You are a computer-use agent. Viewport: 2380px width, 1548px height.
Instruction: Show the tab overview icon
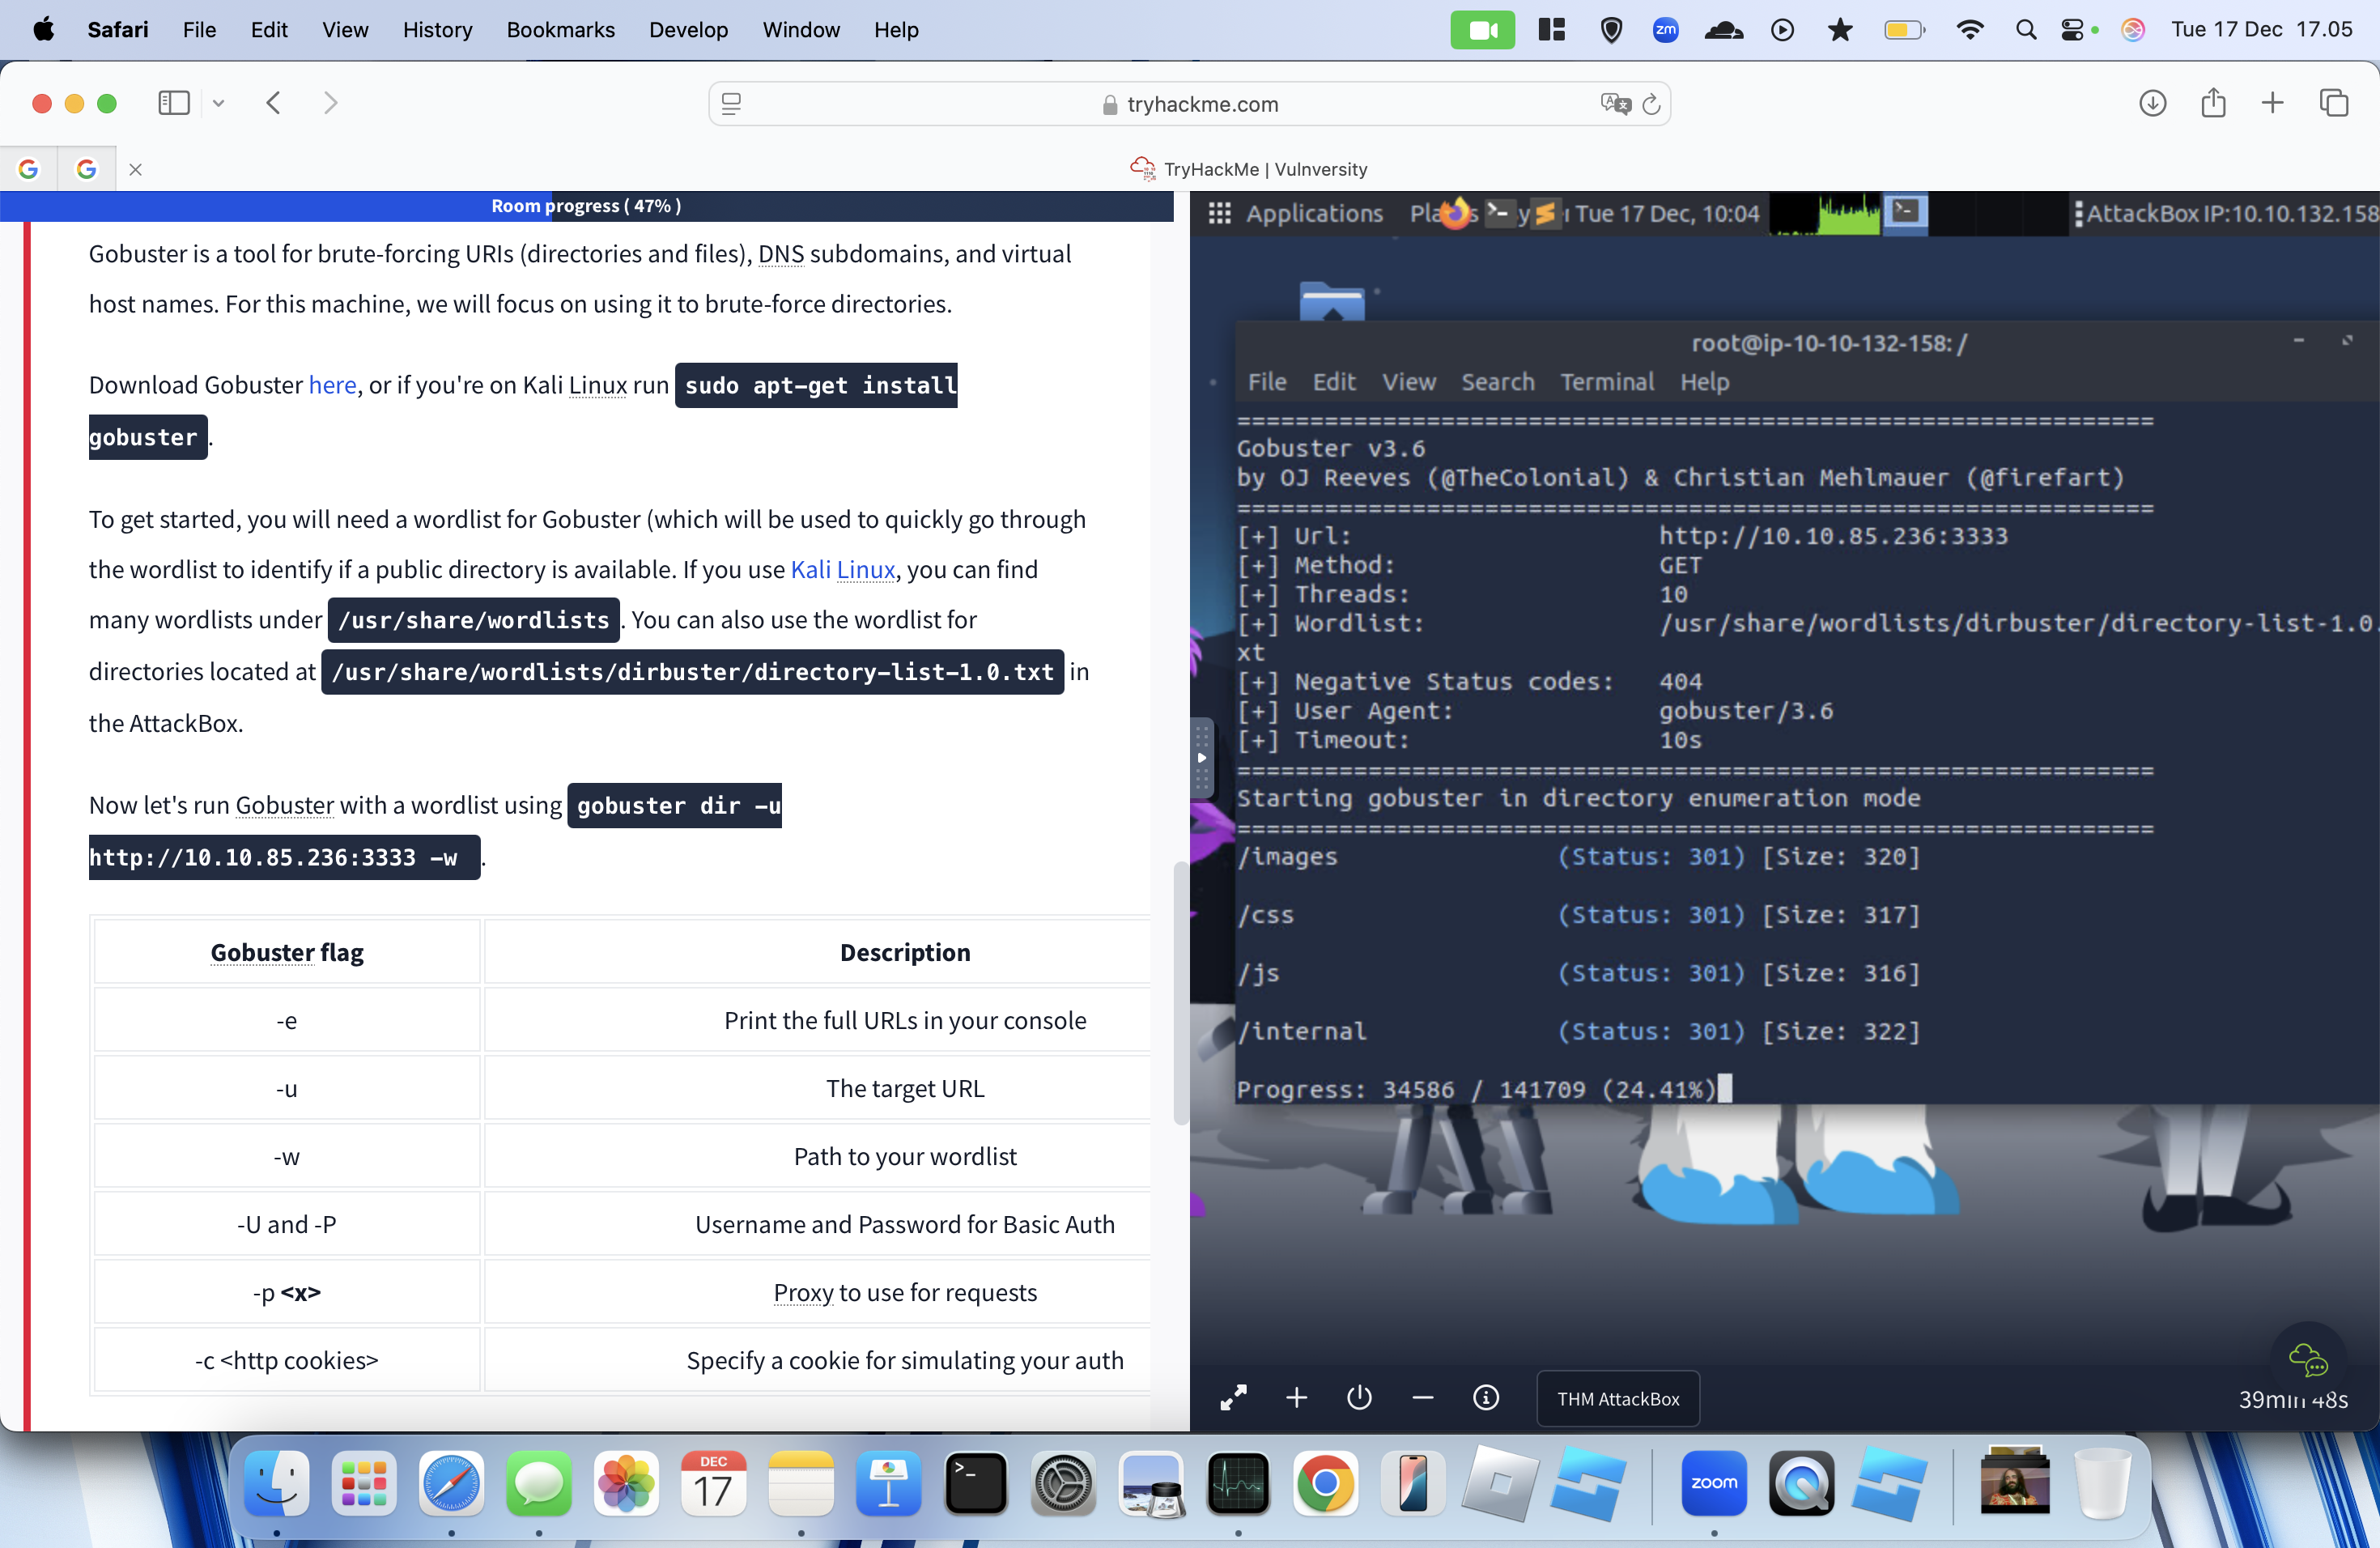point(2334,103)
